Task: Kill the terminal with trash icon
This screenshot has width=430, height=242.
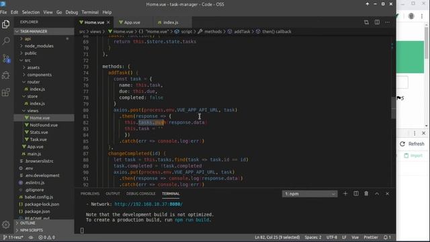Action: (x=366, y=194)
